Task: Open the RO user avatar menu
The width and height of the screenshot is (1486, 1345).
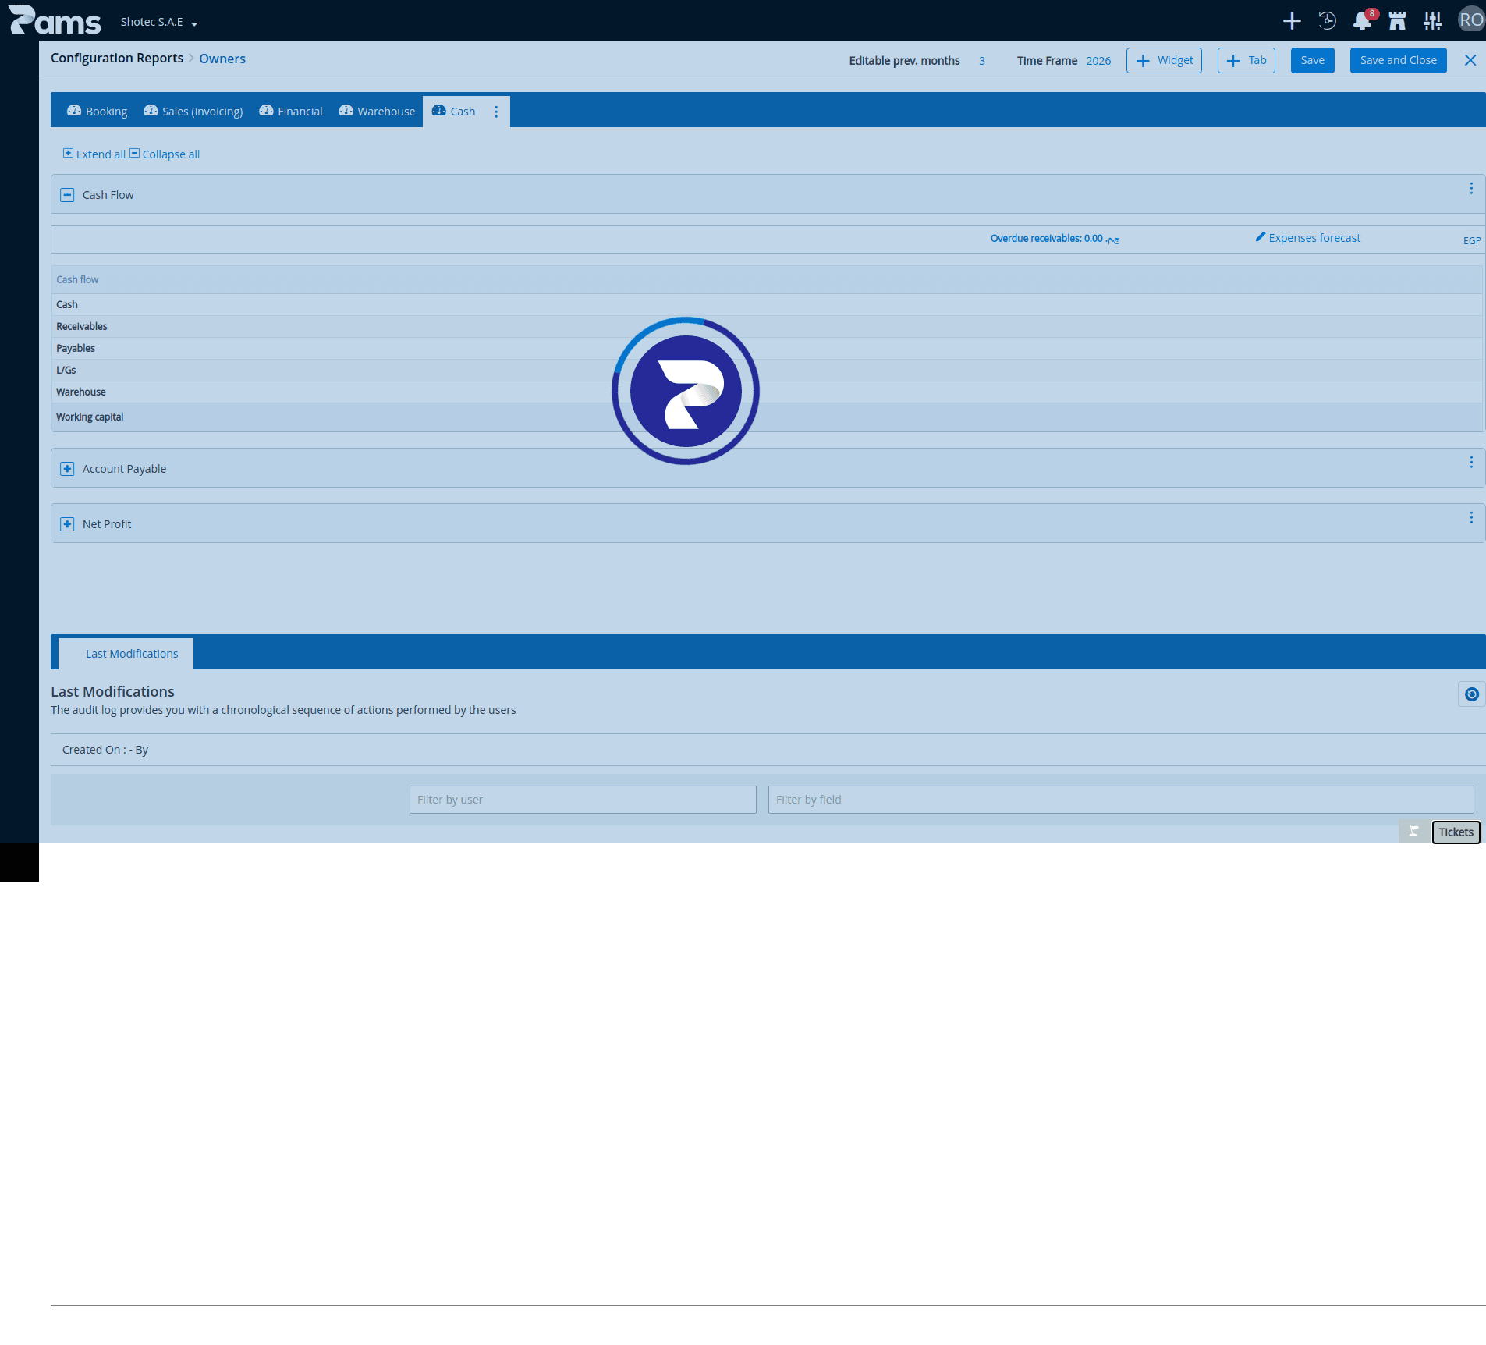Action: coord(1471,20)
